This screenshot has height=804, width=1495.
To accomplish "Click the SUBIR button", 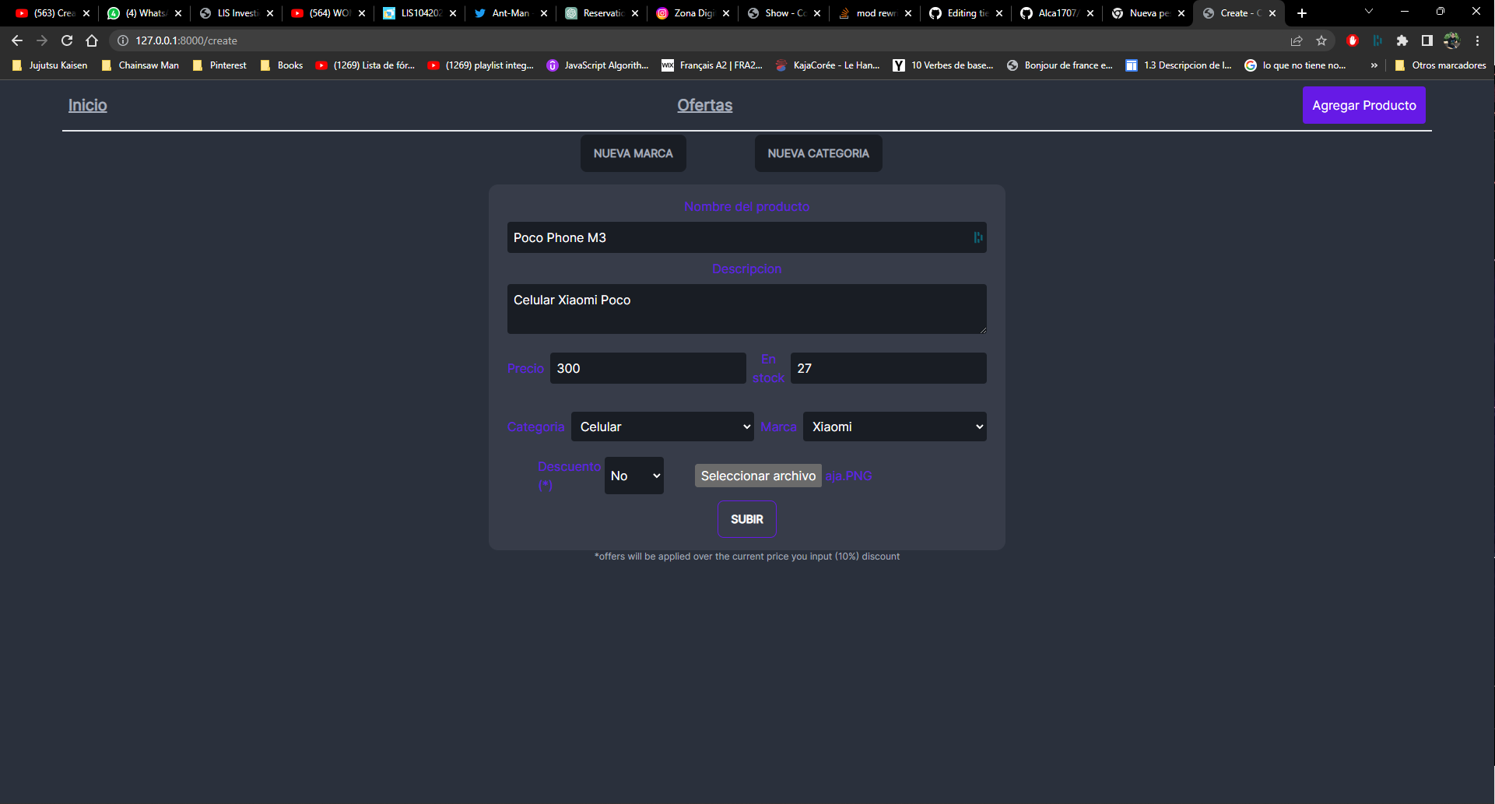I will click(746, 519).
